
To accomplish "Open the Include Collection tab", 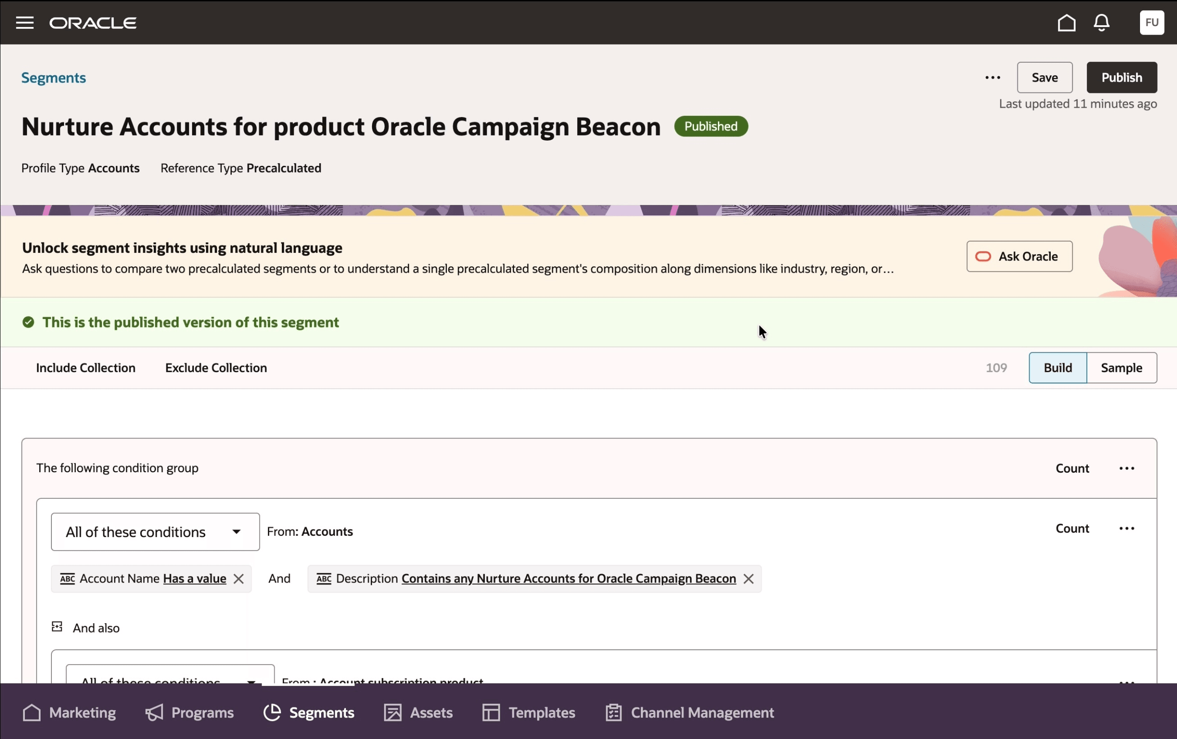I will (x=86, y=368).
